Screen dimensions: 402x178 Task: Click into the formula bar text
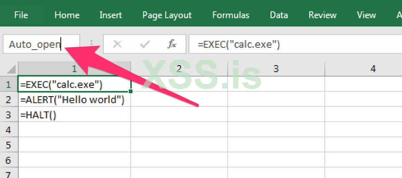tap(293, 45)
